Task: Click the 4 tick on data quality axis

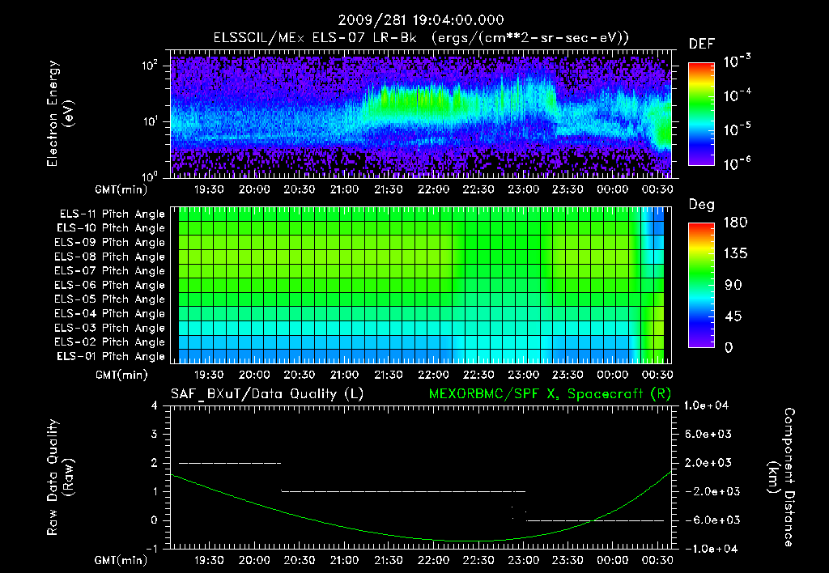Action: point(154,405)
